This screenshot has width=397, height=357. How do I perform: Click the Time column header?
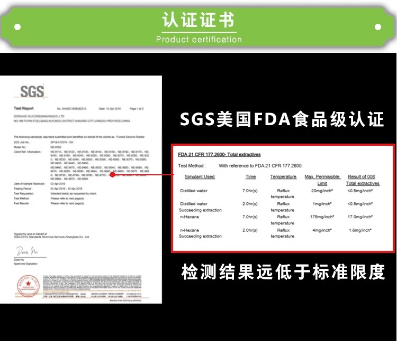coord(251,176)
